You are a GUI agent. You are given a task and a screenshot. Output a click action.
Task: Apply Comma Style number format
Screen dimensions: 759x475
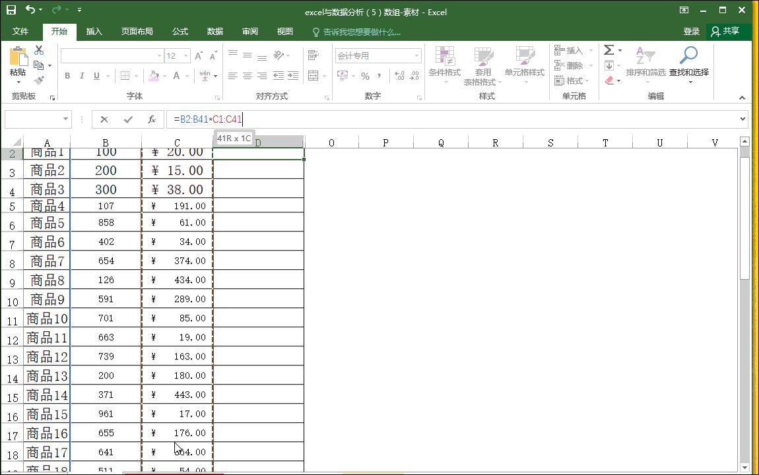click(x=379, y=76)
